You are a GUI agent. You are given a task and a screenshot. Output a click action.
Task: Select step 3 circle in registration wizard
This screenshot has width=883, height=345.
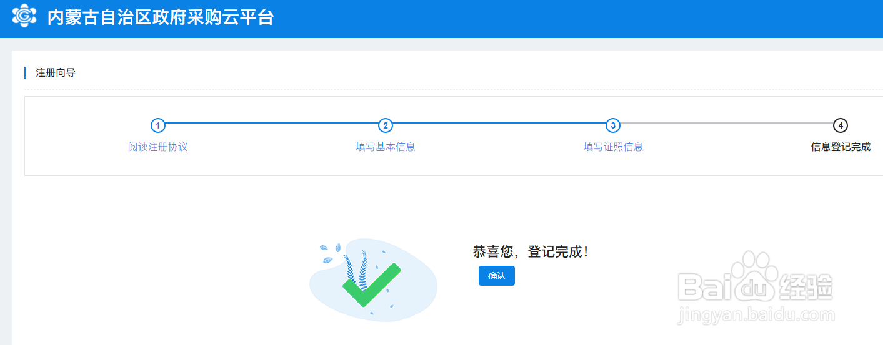click(x=613, y=125)
